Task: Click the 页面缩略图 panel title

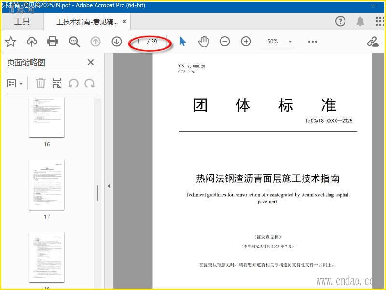Action: click(26, 63)
